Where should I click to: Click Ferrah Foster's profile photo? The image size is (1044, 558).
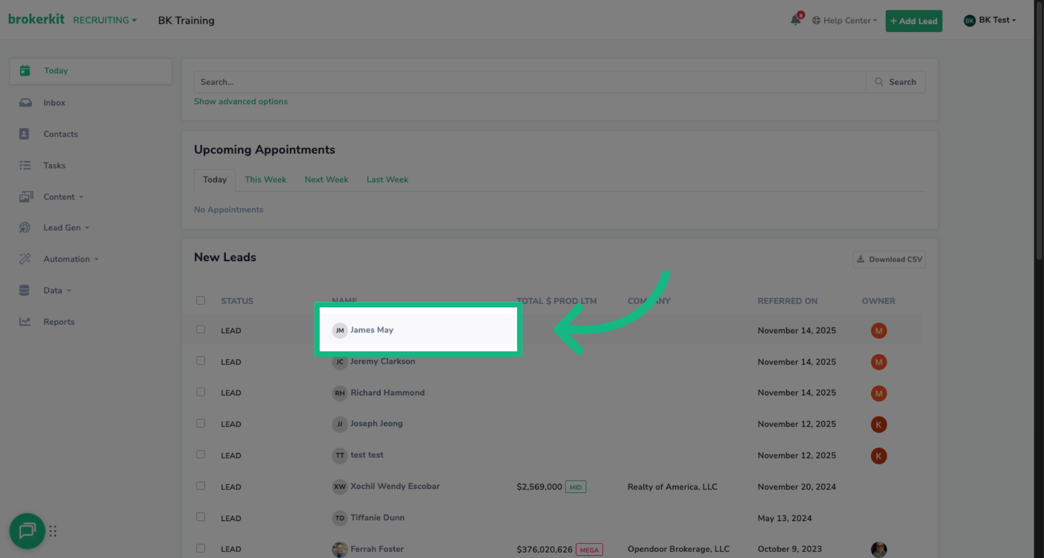(340, 549)
